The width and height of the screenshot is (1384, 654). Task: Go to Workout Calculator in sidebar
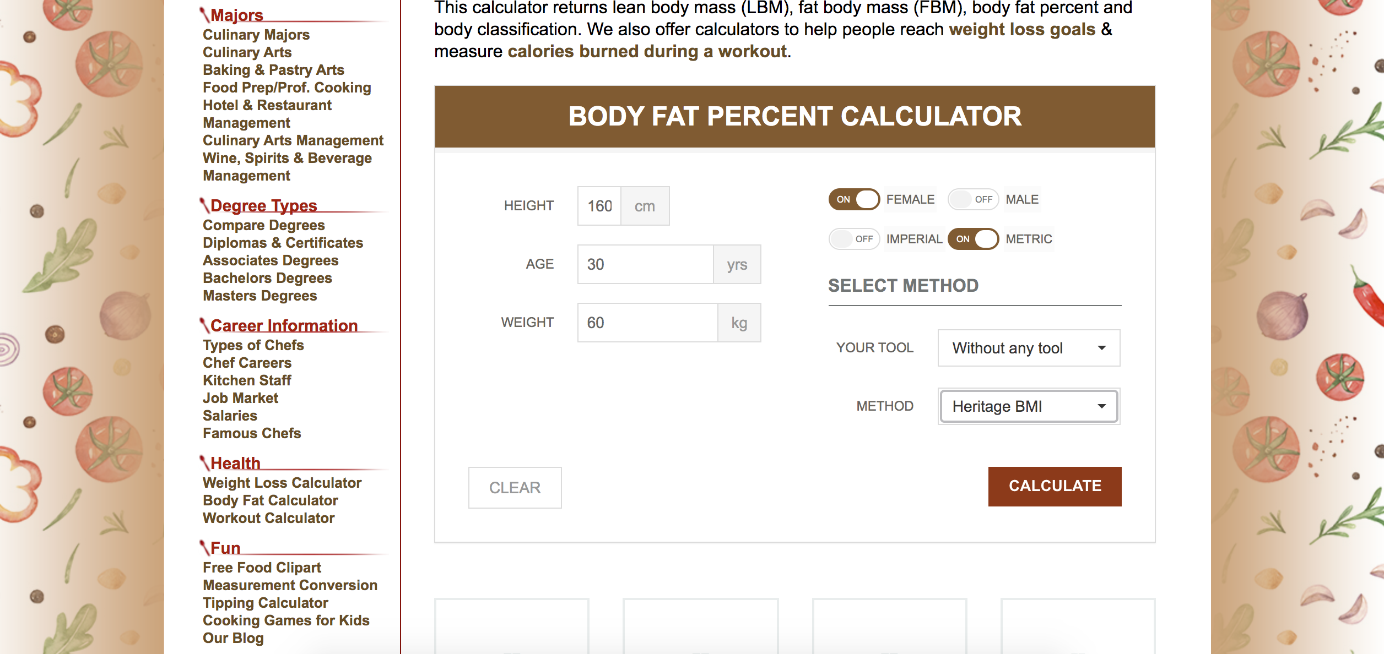tap(268, 518)
